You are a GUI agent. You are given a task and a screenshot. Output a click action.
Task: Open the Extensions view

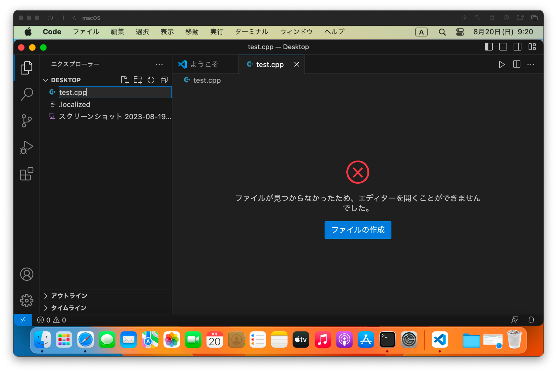[x=27, y=174]
